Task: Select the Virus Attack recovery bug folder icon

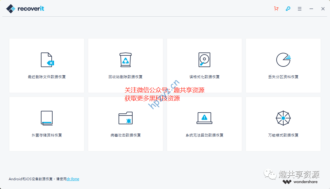Action: [126, 118]
